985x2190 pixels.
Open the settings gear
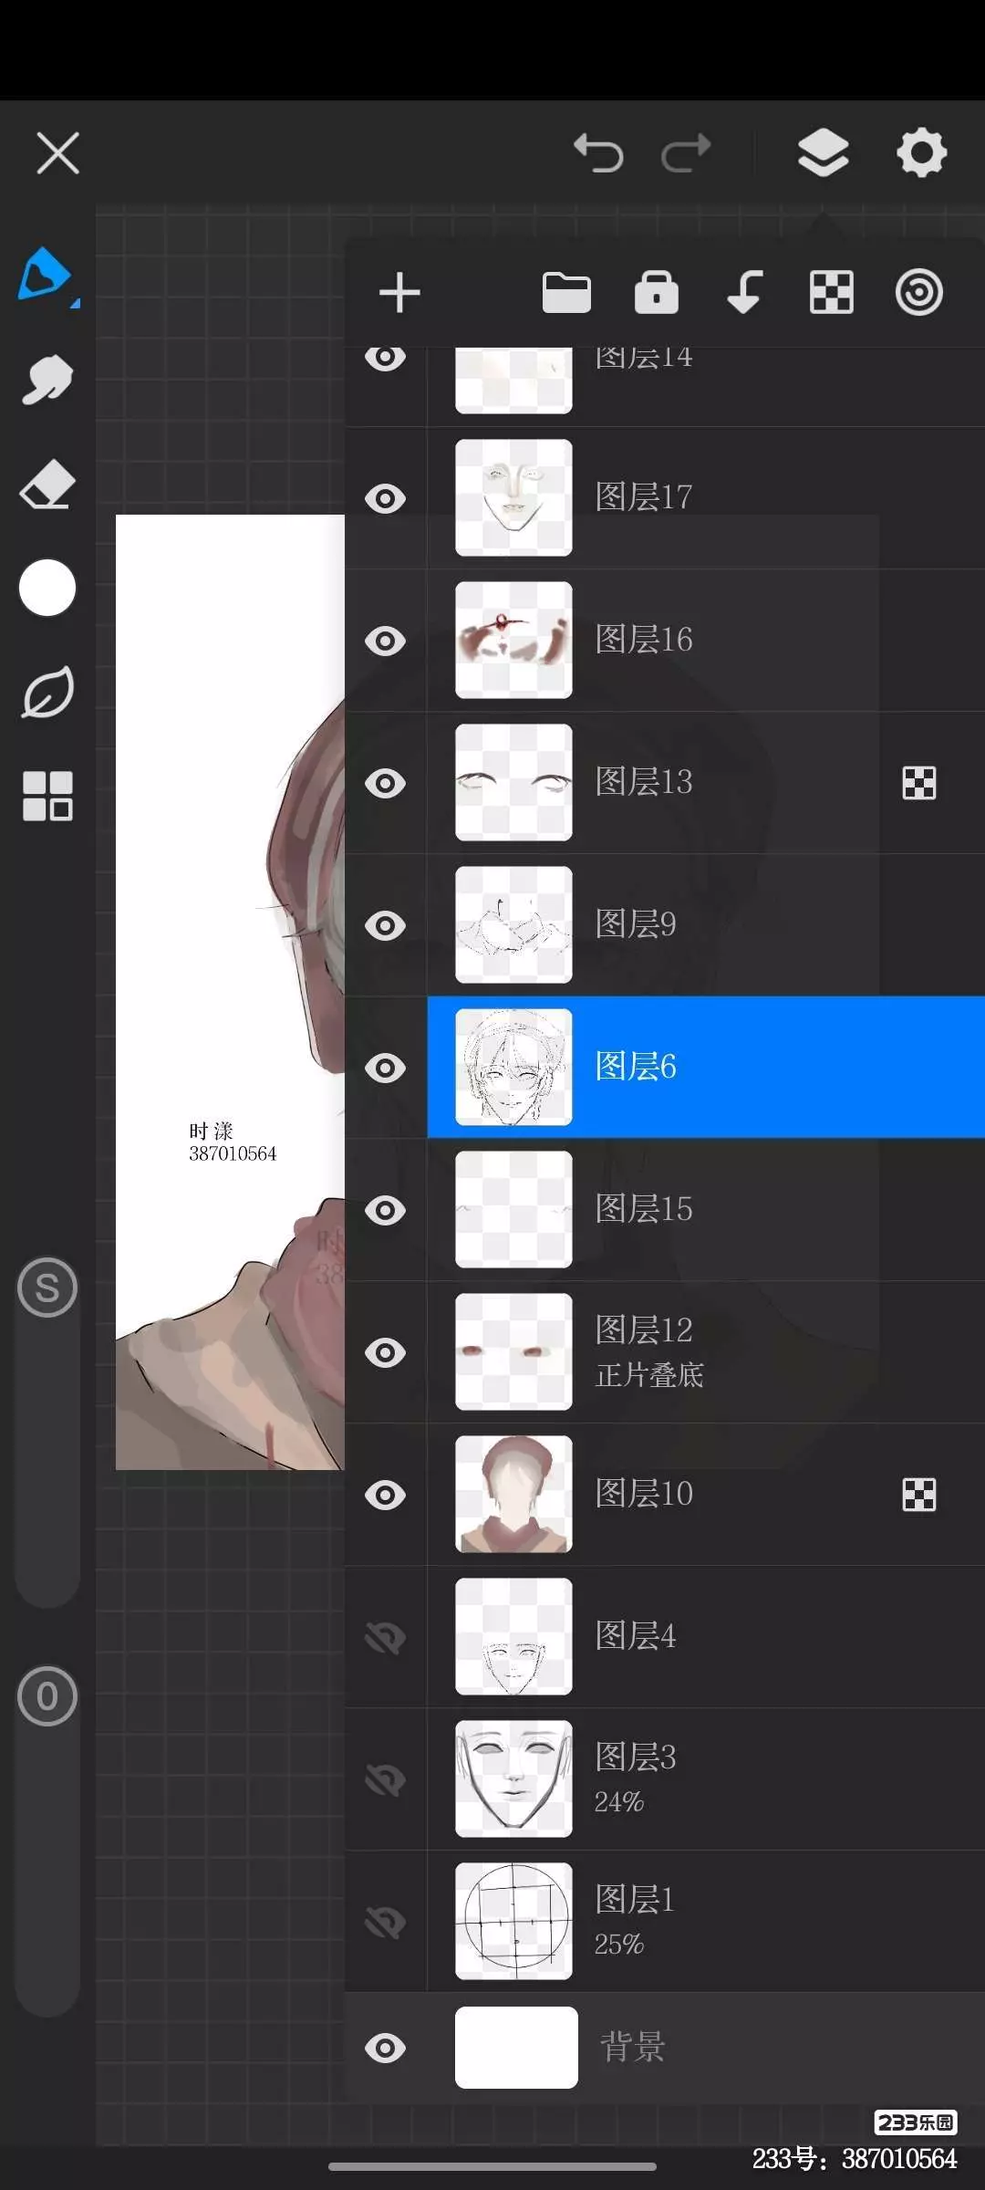coord(921,152)
